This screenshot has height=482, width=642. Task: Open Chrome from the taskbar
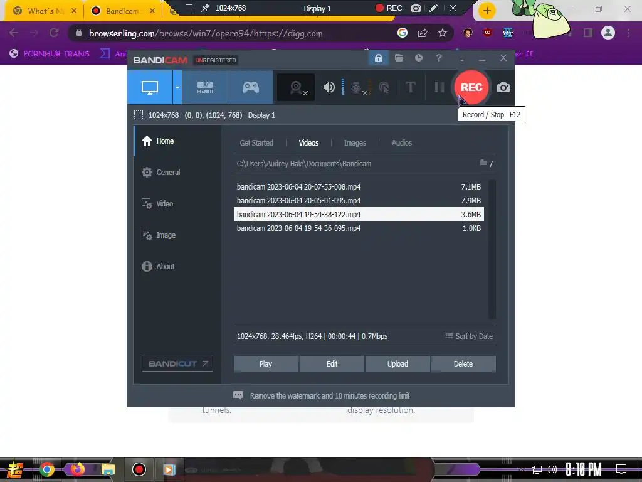coord(47,469)
